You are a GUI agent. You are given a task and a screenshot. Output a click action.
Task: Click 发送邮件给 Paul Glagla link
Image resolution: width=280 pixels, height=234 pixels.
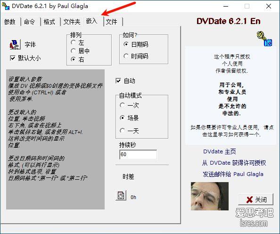pos(233,174)
